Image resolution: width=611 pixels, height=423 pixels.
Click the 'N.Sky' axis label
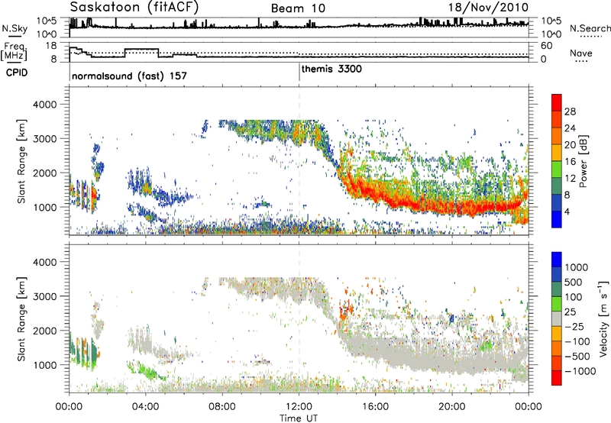coord(15,28)
